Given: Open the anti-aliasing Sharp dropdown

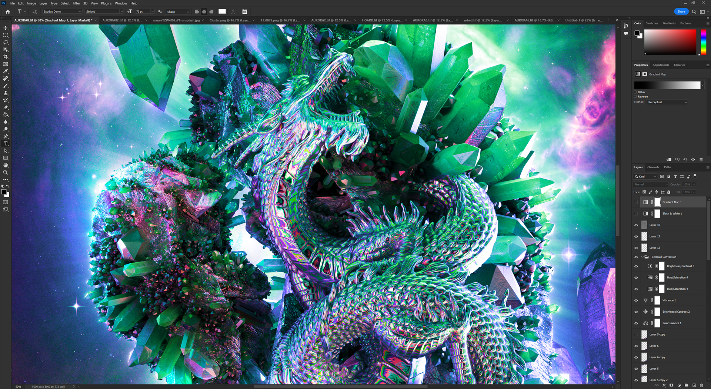Looking at the screenshot, I should tap(177, 11).
